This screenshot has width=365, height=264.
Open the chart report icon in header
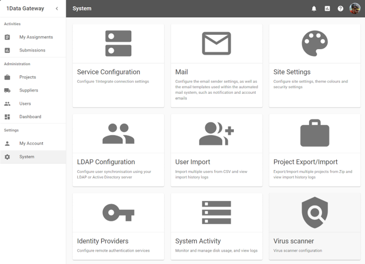click(x=327, y=9)
